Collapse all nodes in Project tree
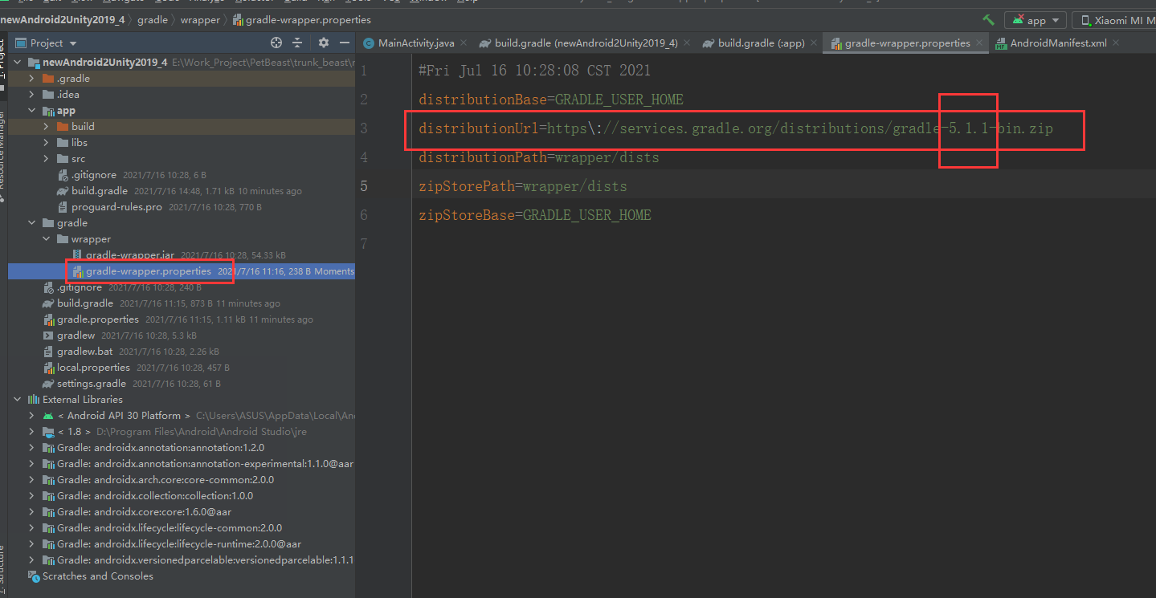 pos(296,43)
